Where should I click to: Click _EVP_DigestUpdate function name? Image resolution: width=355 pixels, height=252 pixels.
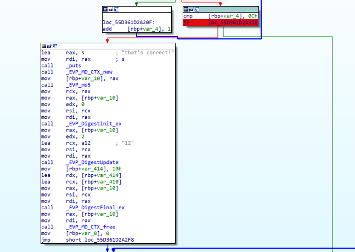coord(92,162)
